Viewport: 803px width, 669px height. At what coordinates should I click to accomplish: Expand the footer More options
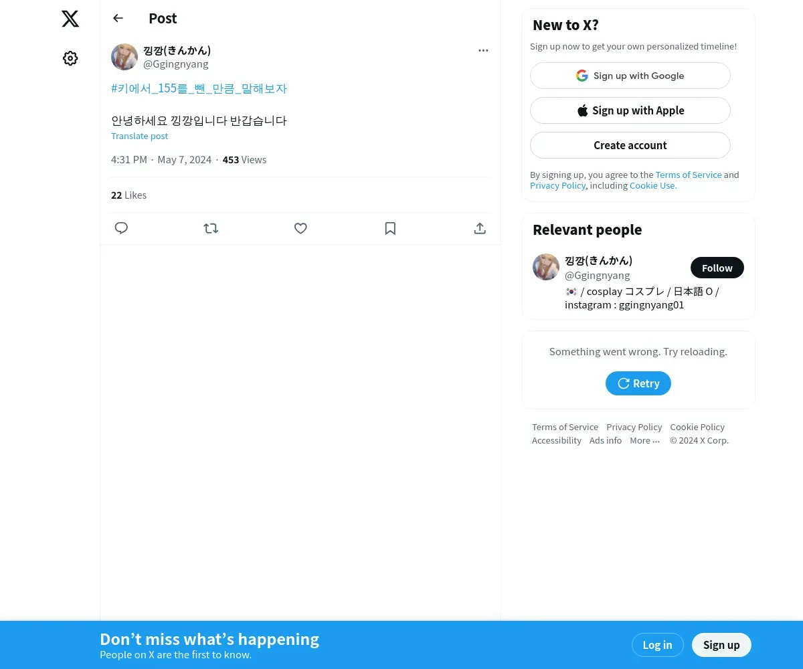coord(644,440)
